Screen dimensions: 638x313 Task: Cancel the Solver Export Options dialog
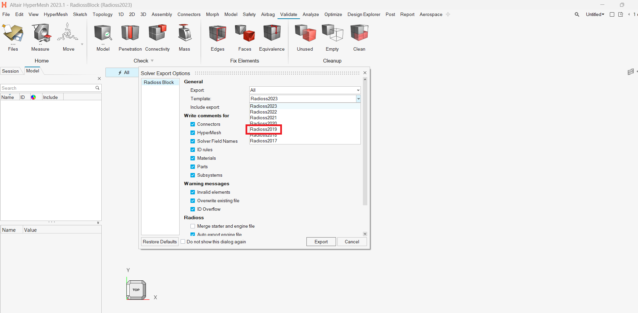(x=352, y=242)
